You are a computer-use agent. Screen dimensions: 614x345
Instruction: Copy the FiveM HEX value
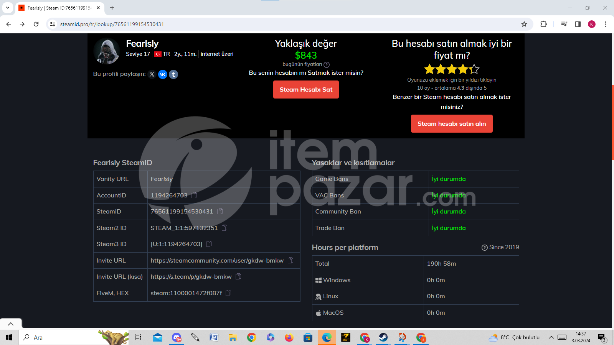228,293
